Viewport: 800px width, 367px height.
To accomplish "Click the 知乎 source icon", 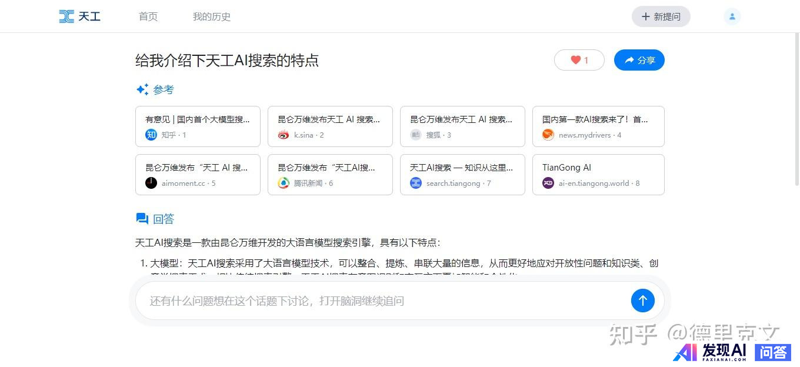I will [151, 135].
